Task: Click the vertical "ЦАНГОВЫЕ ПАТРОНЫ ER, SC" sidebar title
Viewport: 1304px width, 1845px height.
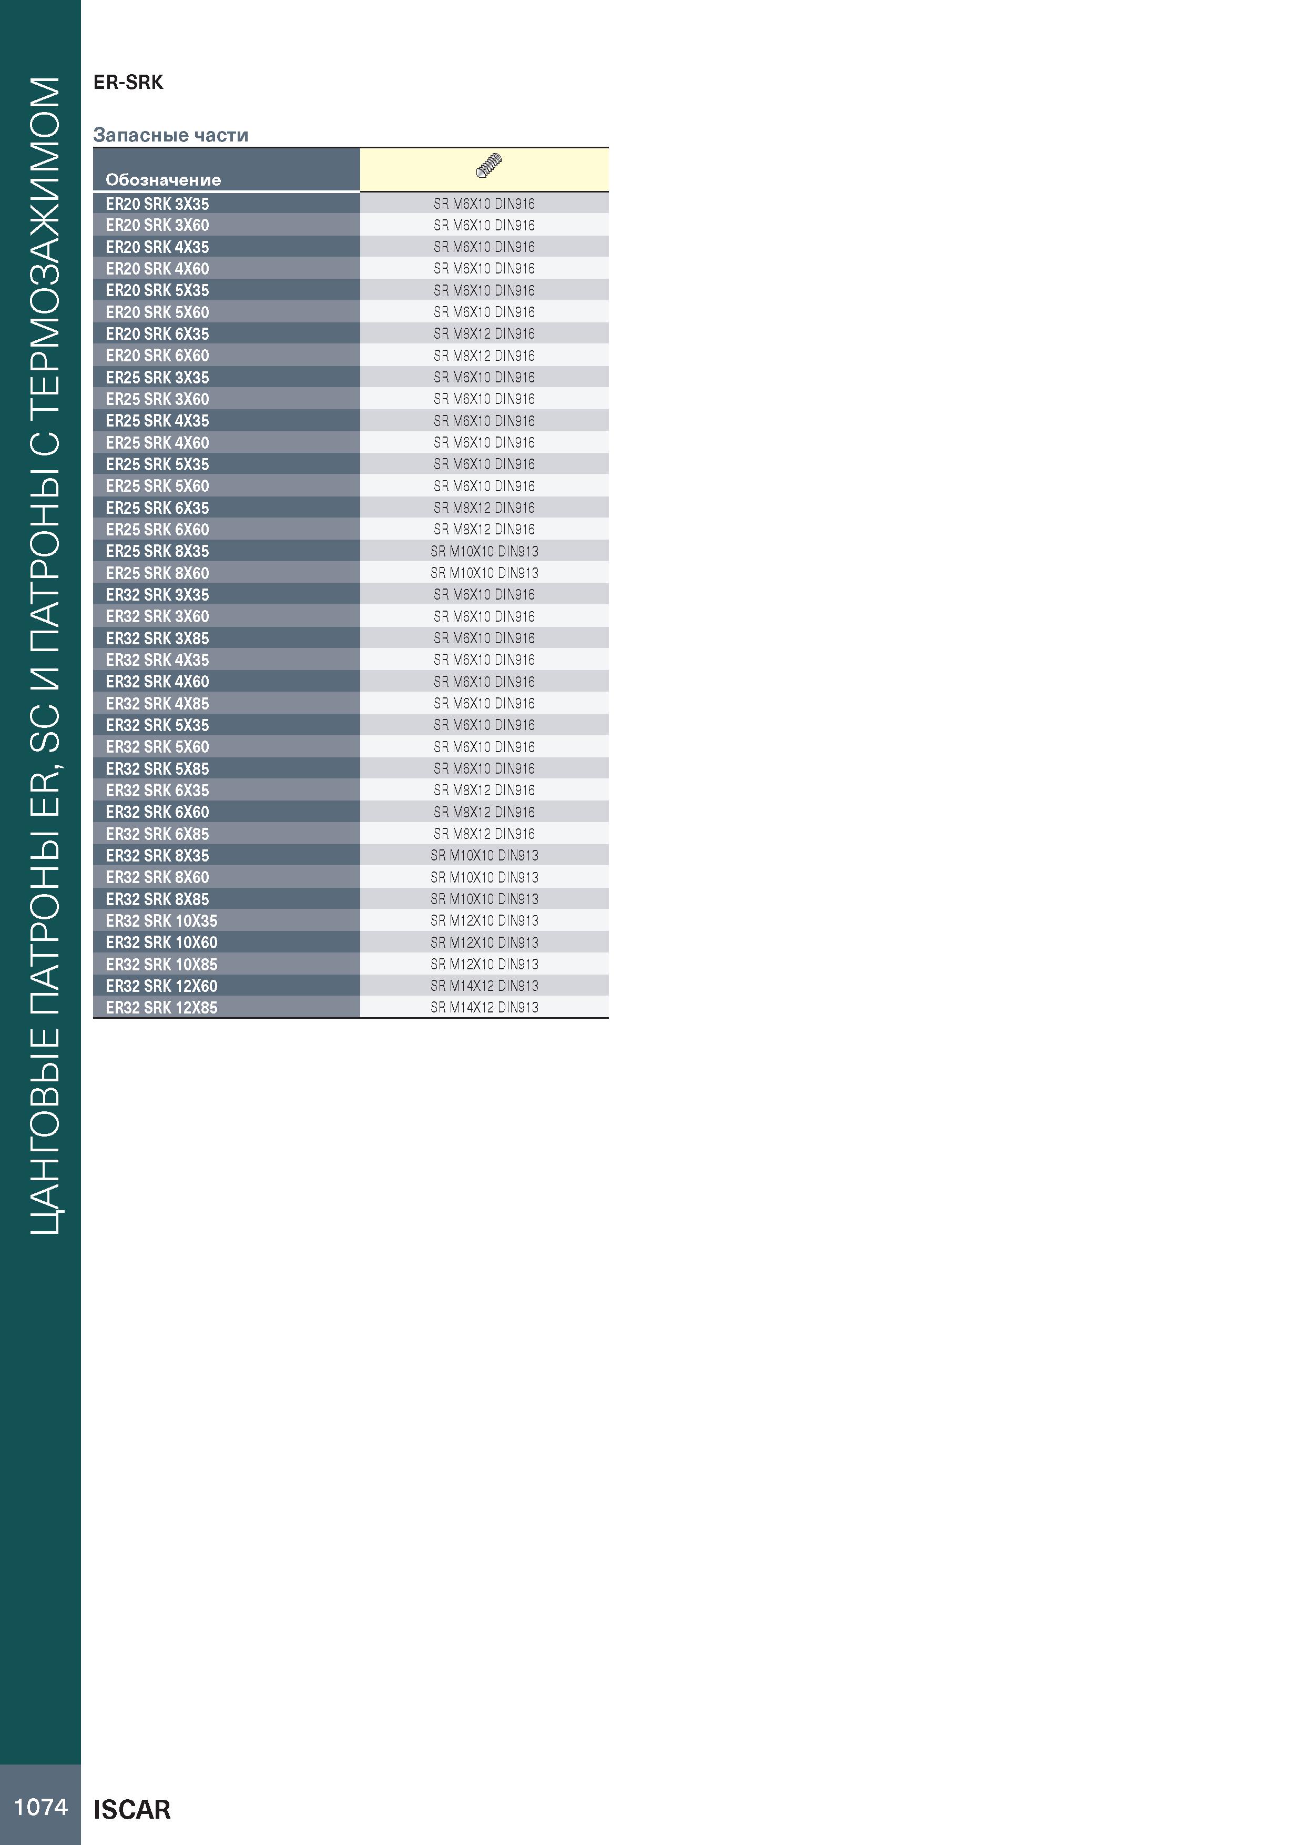Action: 45,655
